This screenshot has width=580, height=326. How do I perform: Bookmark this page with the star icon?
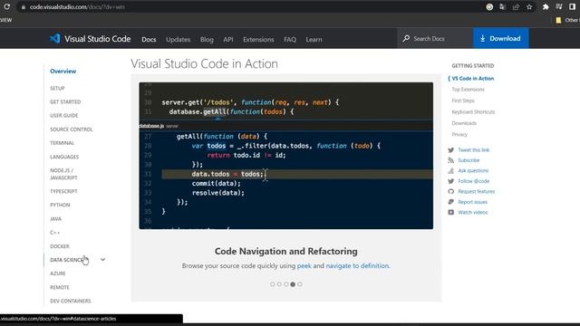[x=529, y=6]
